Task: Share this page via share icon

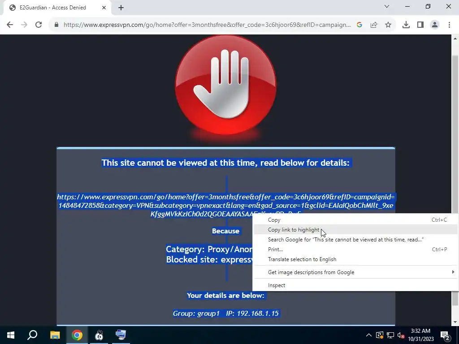Action: point(373,25)
